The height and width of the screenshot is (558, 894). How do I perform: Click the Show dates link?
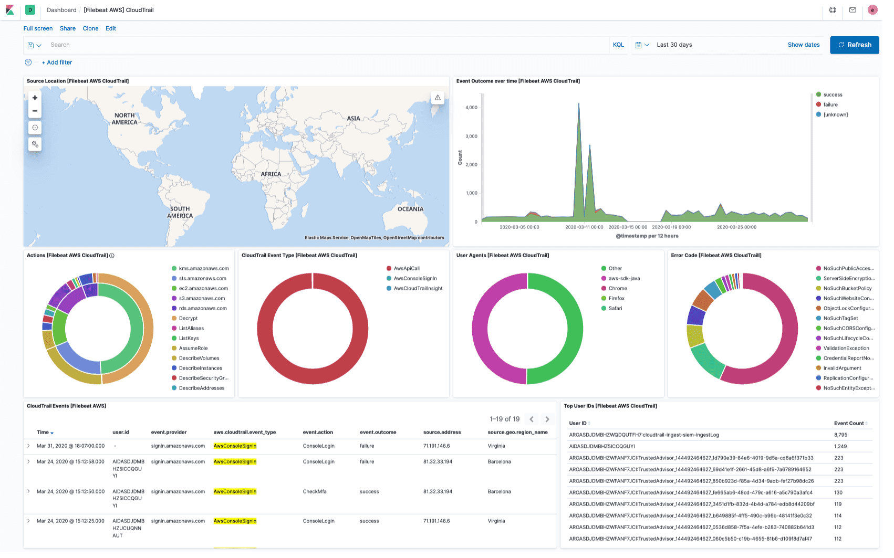[x=803, y=45]
